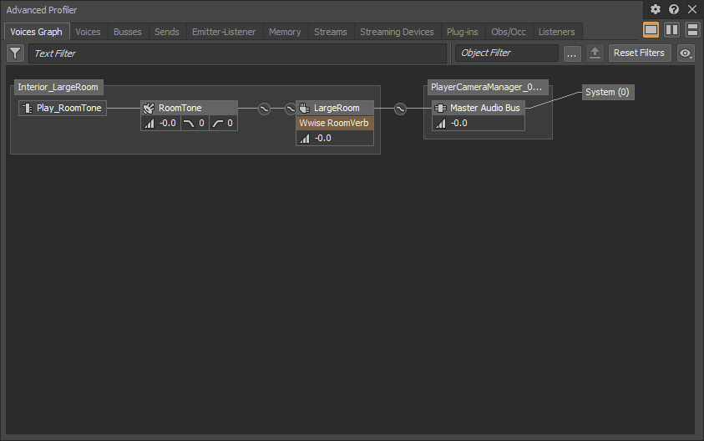Select the System (0) output node

click(608, 93)
